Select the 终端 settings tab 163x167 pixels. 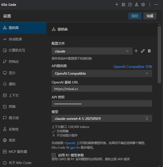pos(12,106)
